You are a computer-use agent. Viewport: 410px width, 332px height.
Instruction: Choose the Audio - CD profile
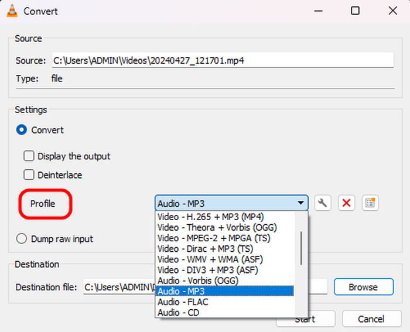click(225, 313)
